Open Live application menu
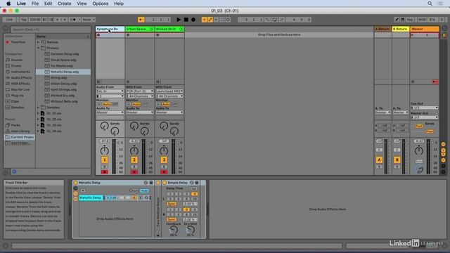Image resolution: width=450 pixels, height=253 pixels. [21, 4]
